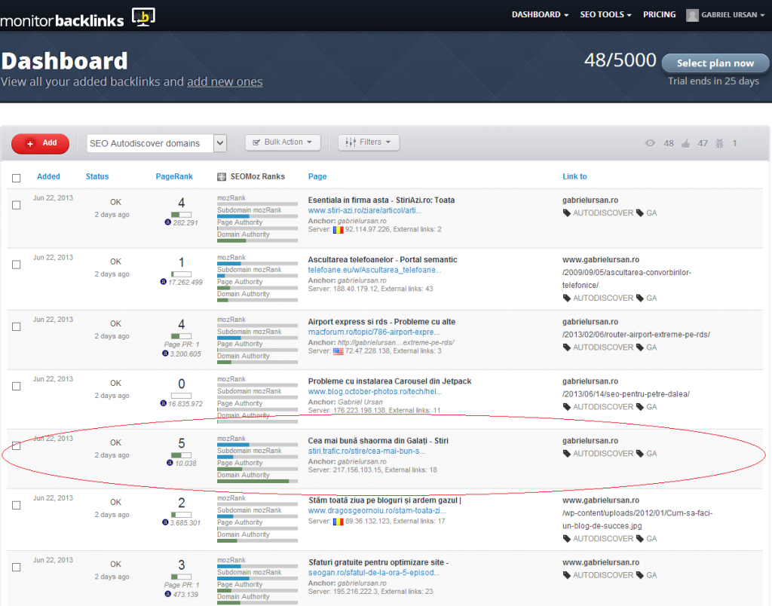Toggle the select-all checkbox in header
Viewport: 772px width, 606px height.
click(x=17, y=178)
